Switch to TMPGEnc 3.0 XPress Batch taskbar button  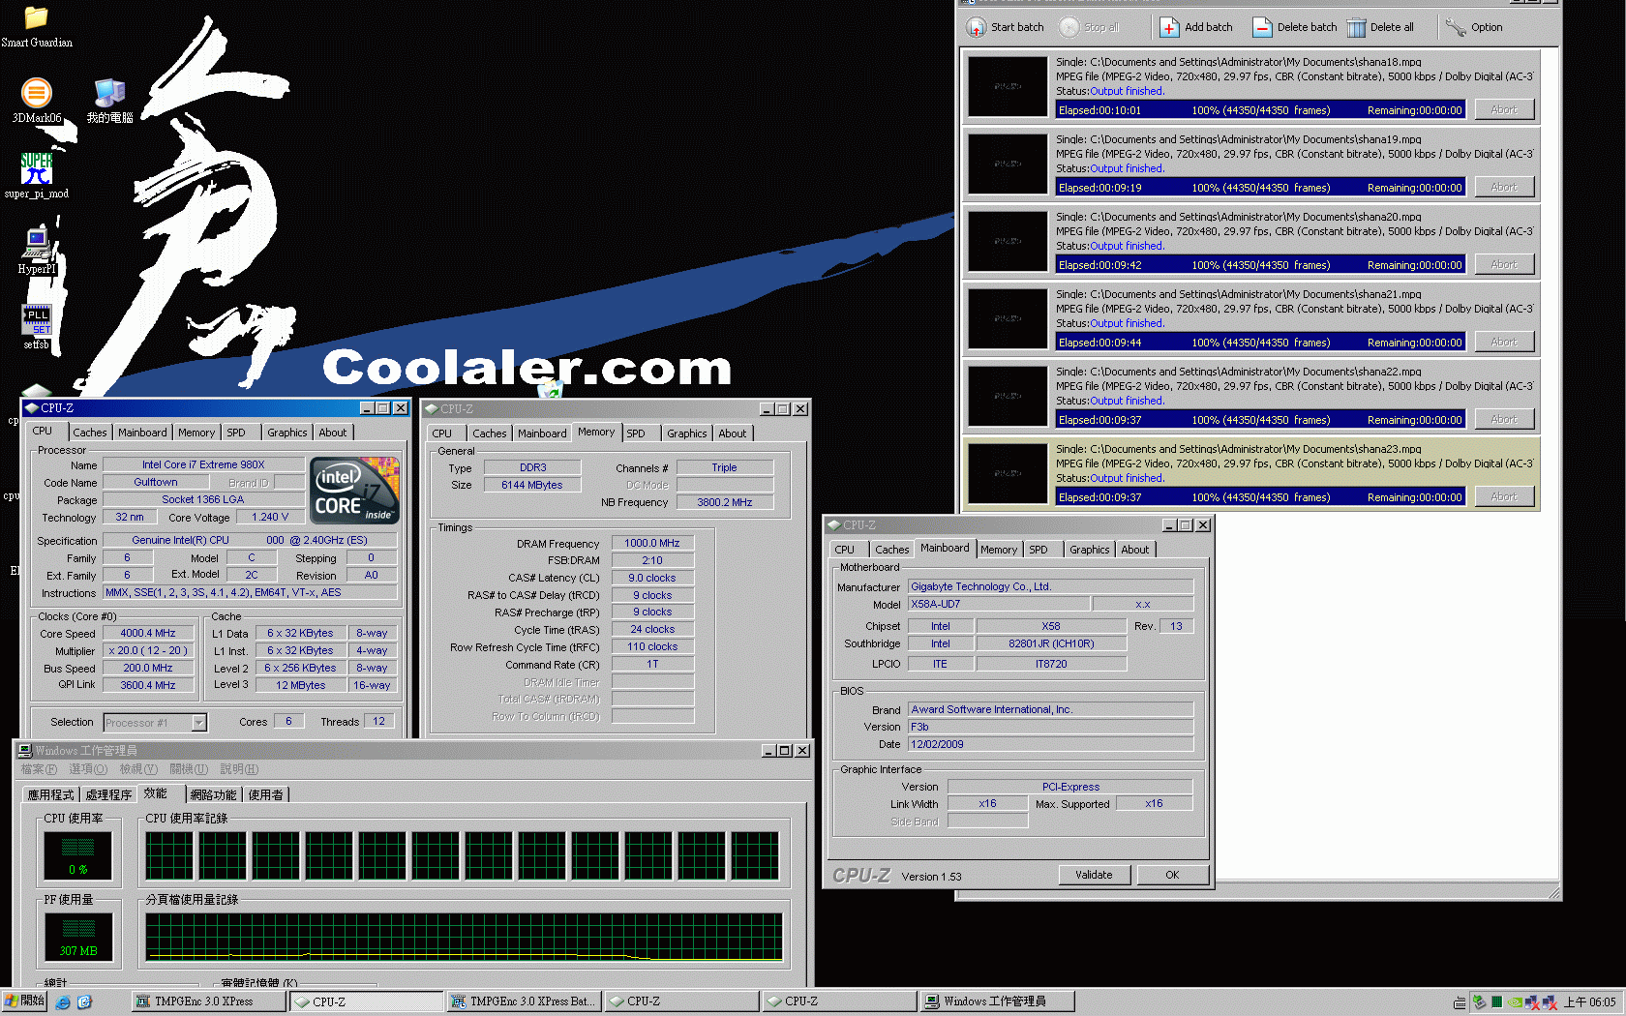[x=524, y=1001]
